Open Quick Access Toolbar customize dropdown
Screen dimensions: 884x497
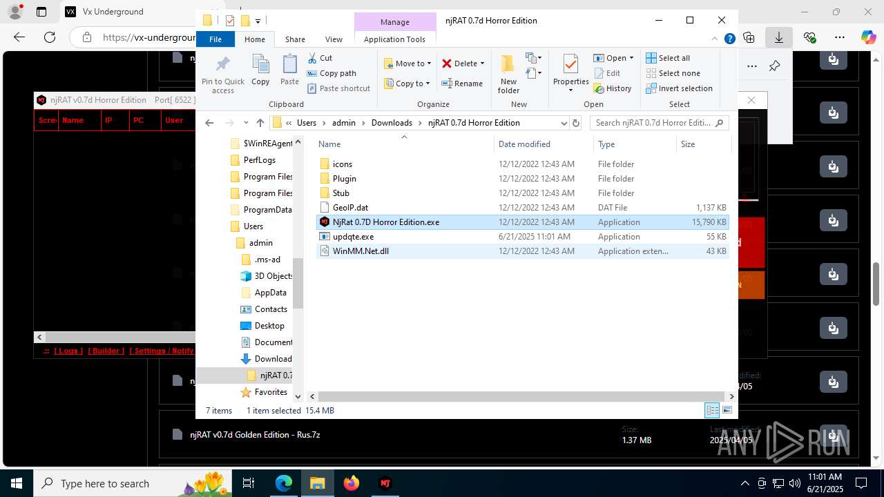[258, 21]
